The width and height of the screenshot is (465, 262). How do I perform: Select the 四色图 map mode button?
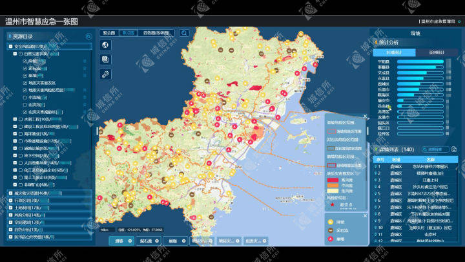point(156,33)
